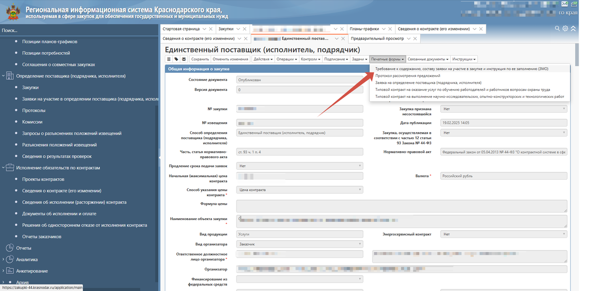Click the Отменить изменения button

230,59
